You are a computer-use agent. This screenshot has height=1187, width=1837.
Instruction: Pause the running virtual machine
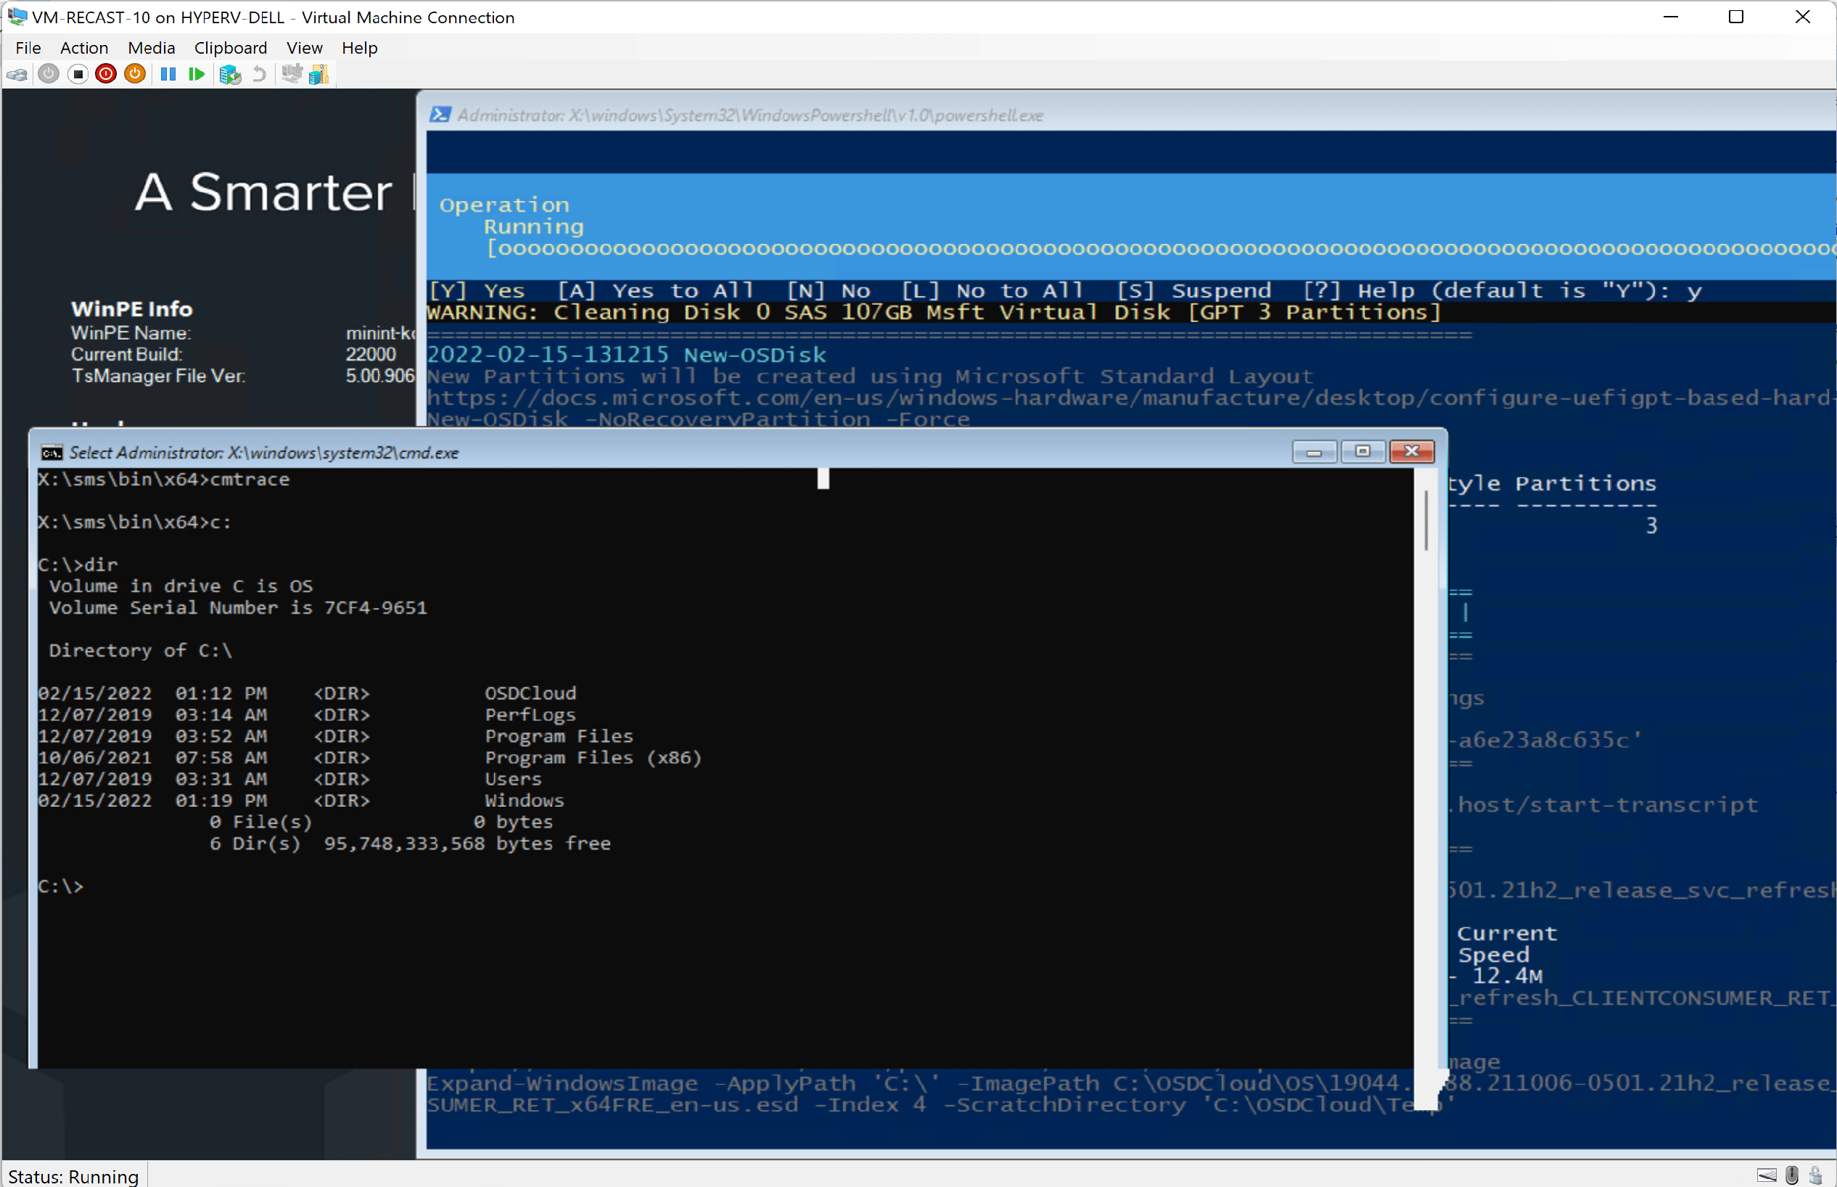pyautogui.click(x=168, y=74)
